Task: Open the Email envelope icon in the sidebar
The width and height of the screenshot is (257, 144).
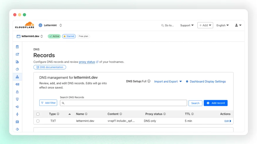Action: point(17,84)
